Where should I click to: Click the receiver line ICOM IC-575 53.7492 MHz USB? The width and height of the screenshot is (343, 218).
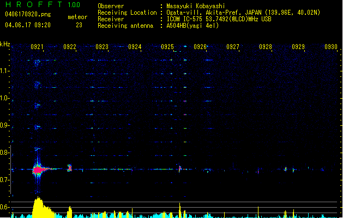pos(219,19)
